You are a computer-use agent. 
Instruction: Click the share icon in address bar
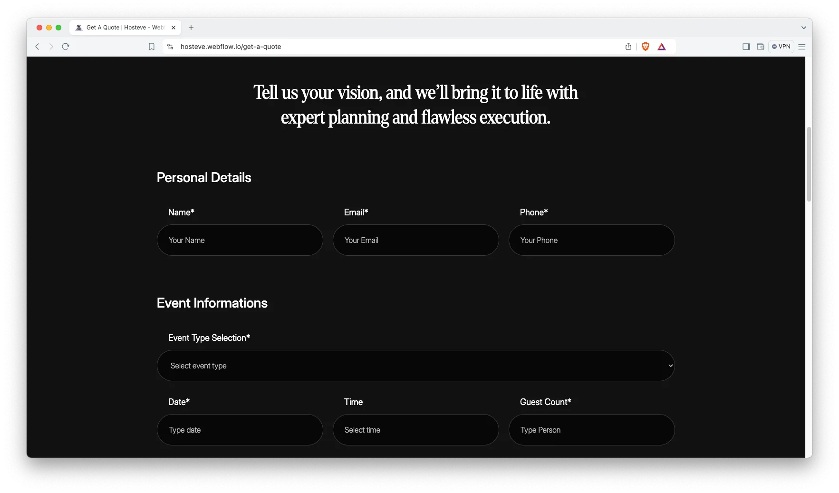point(628,47)
